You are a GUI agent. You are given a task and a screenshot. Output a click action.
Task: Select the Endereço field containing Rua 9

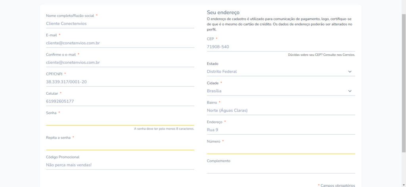click(x=281, y=130)
